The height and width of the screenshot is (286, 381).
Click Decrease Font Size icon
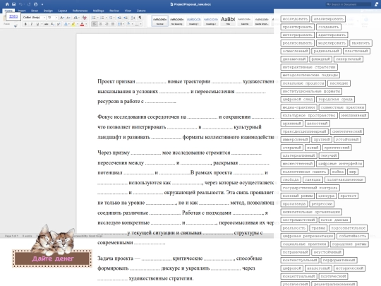point(68,18)
